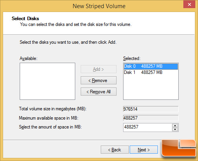198x161 pixels.
Task: Close the New Striped Volume dialog
Action: tap(190, 5)
